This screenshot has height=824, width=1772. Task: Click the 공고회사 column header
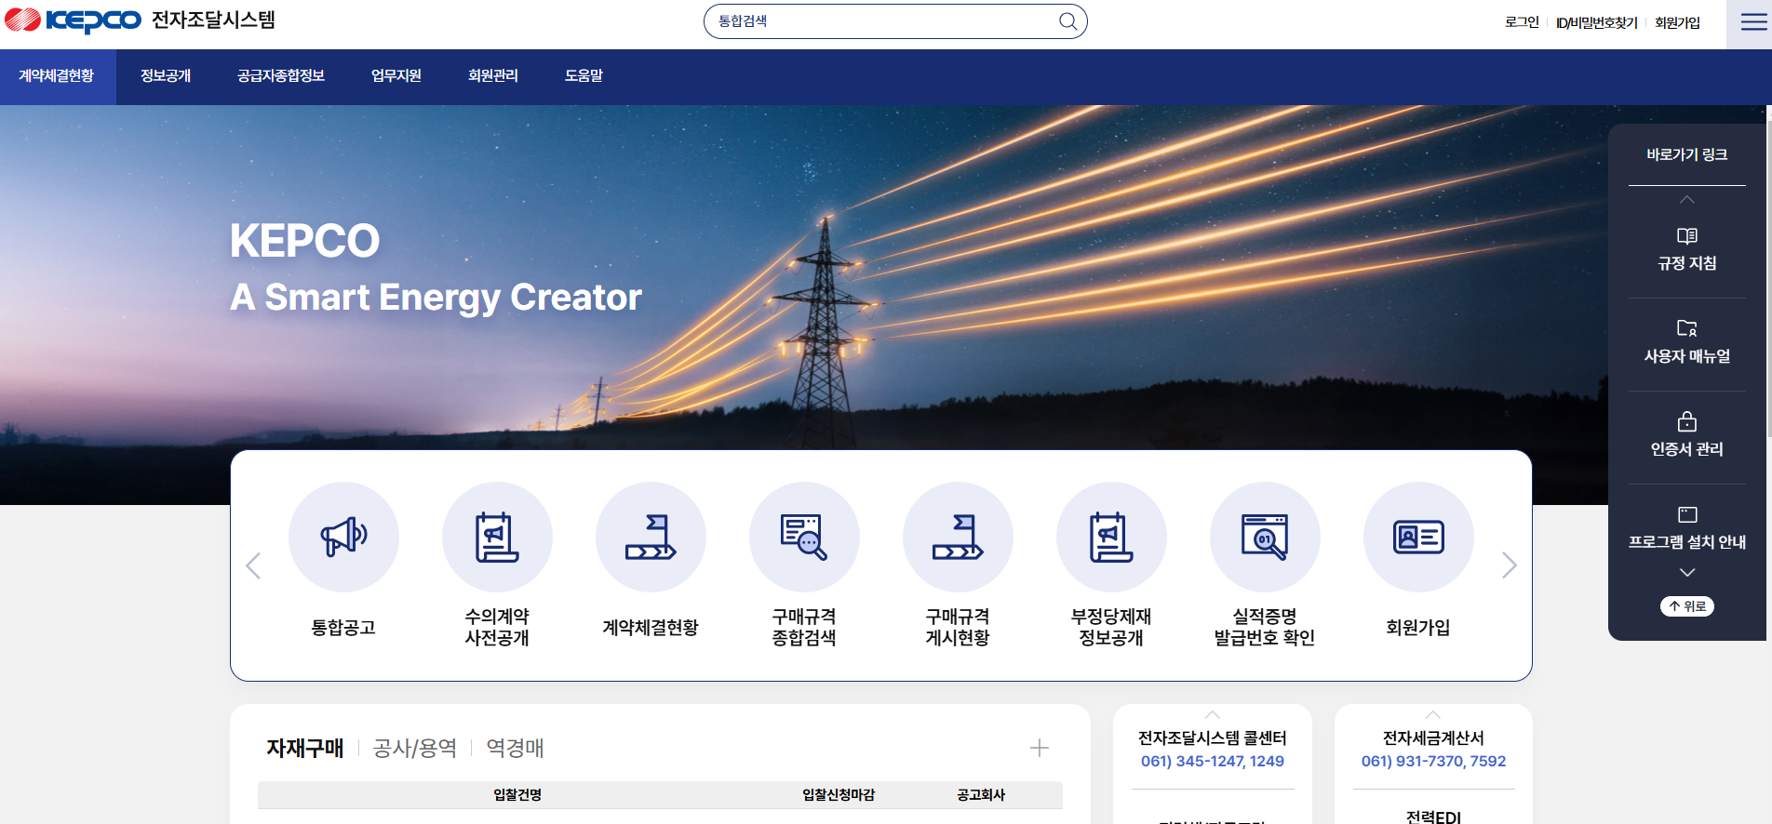(x=981, y=795)
